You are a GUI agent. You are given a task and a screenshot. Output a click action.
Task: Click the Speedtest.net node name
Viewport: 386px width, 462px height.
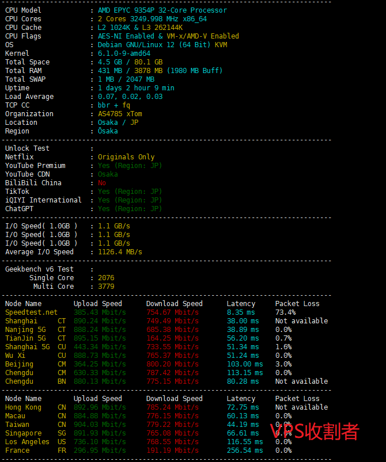tap(31, 312)
